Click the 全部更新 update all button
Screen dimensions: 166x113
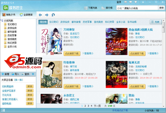click(26, 15)
